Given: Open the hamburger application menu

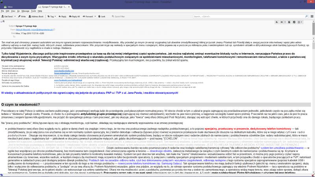Looking at the screenshot, I should click(312, 17).
